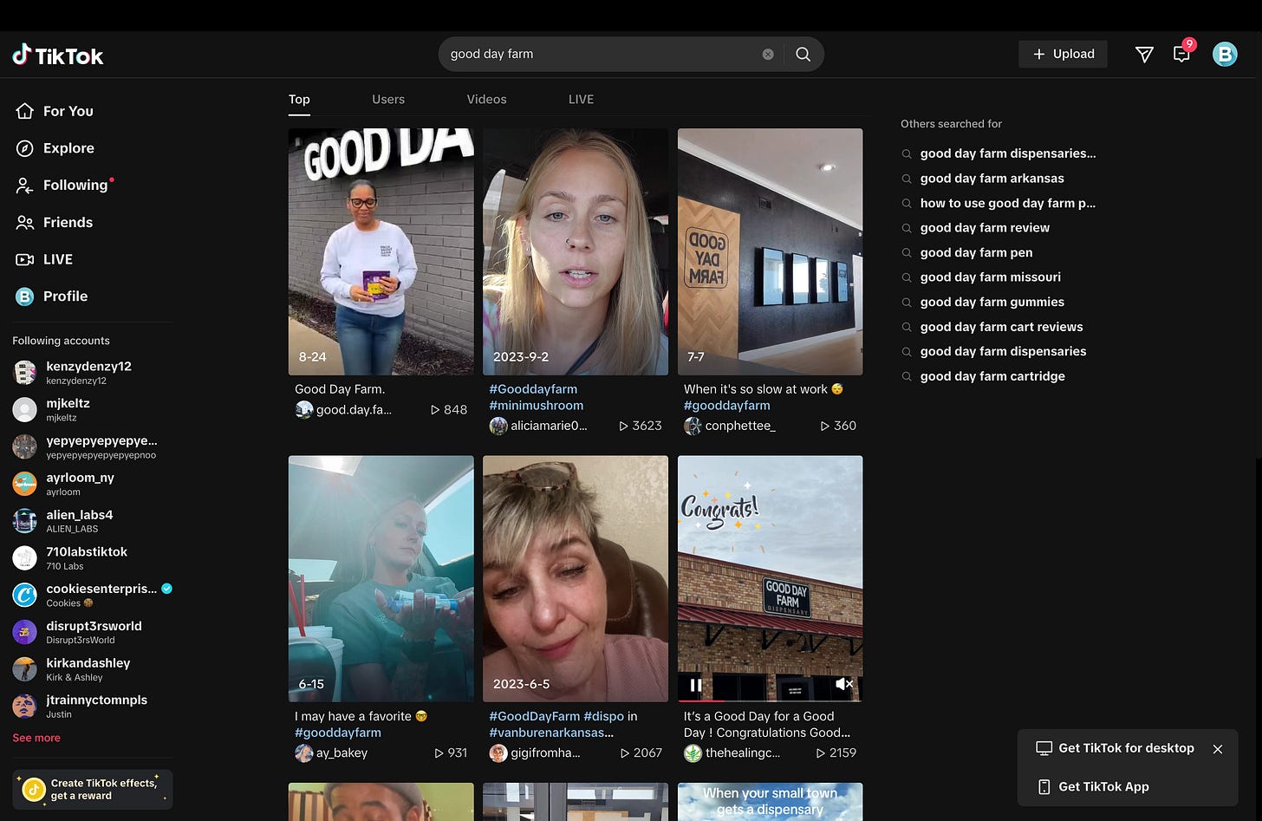Click the magnifier search button

pyautogui.click(x=803, y=54)
